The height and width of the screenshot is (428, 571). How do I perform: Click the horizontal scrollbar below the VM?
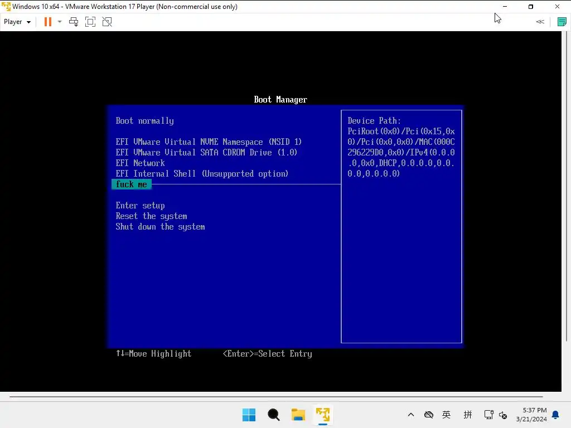tap(276, 397)
